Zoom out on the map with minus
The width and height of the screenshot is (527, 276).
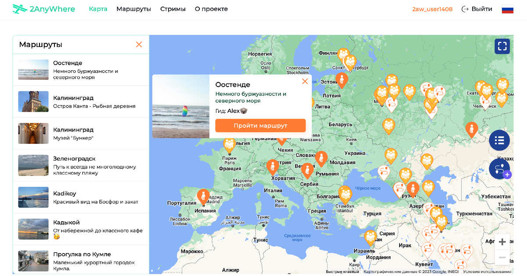502,257
